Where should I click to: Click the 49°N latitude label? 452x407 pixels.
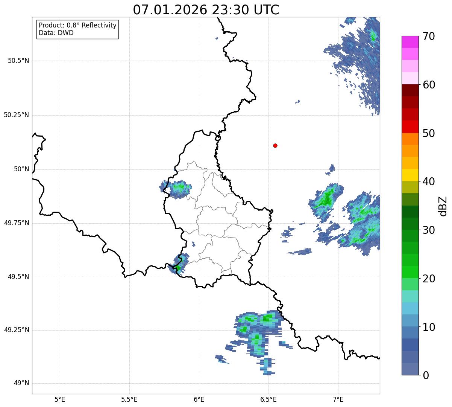[21, 383]
